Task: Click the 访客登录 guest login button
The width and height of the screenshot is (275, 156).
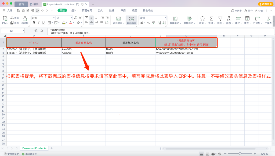Action: [266, 4]
